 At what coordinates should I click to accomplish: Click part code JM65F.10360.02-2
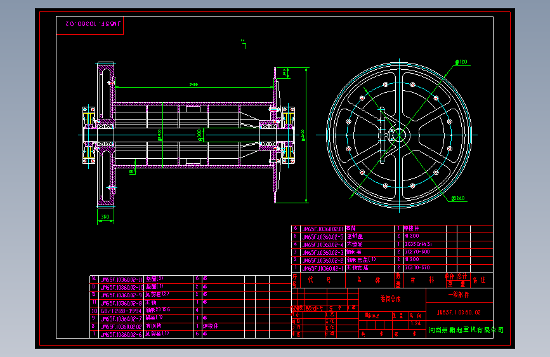tap(323, 260)
